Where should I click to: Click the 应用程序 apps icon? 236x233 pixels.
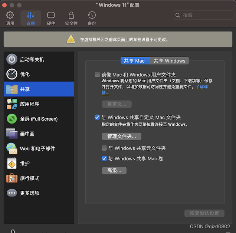point(12,104)
